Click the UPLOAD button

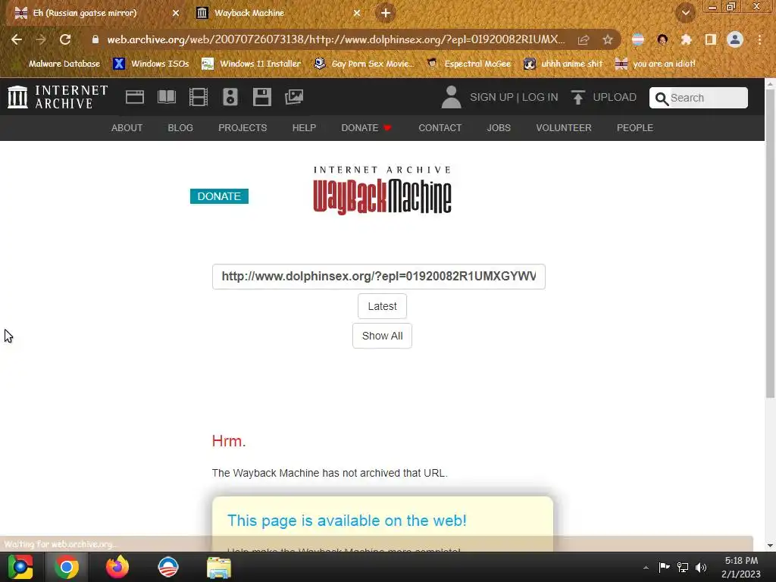603,97
